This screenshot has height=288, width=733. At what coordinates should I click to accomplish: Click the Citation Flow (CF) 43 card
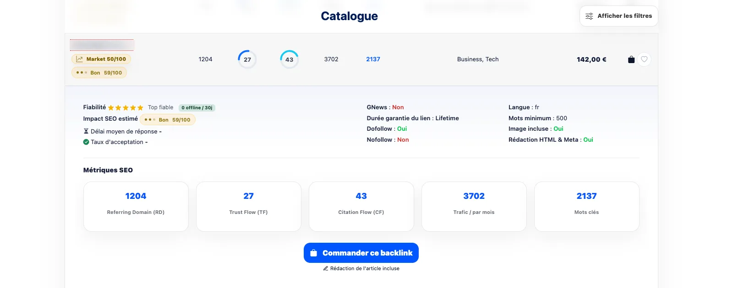(361, 207)
